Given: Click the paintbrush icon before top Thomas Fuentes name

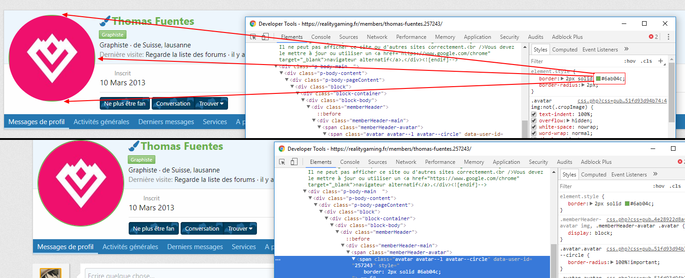Looking at the screenshot, I should coord(105,21).
